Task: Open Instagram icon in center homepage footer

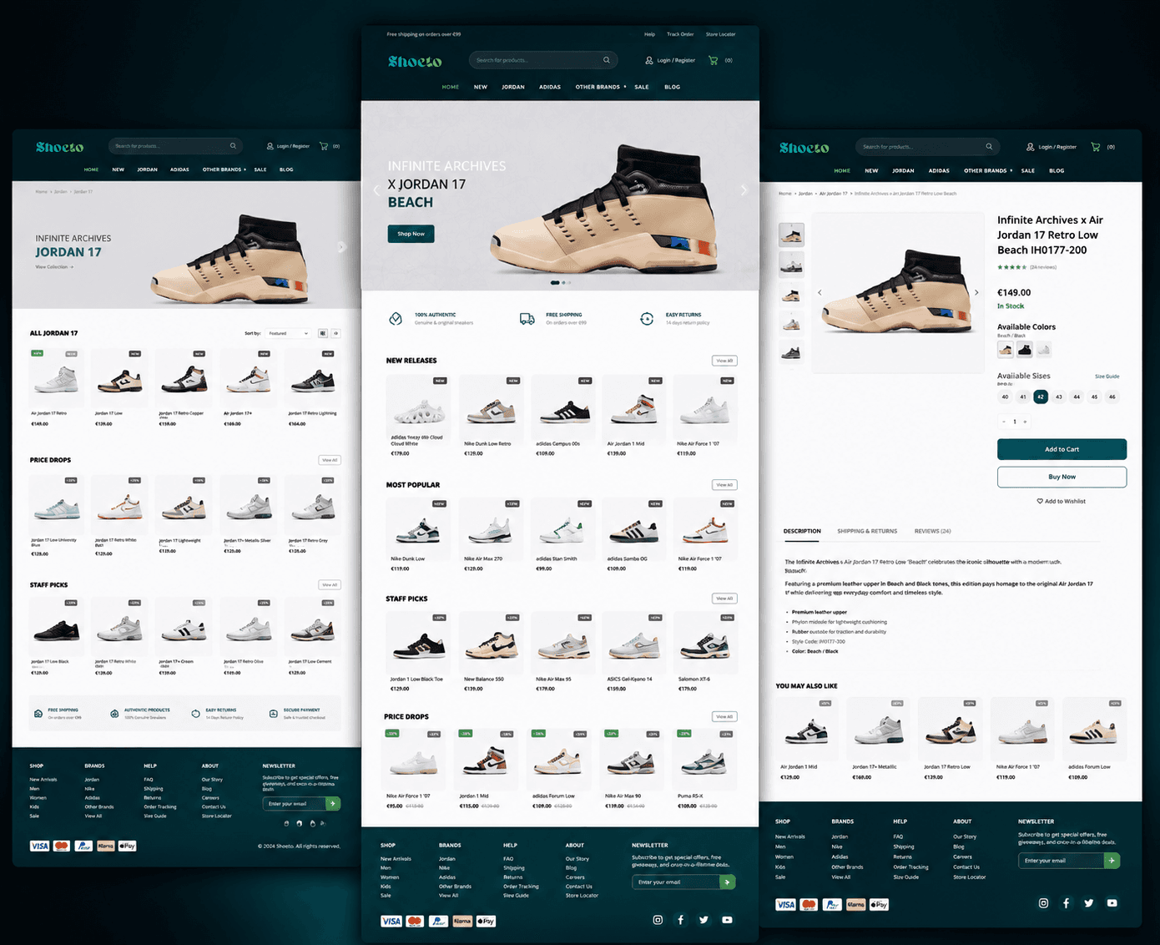Action: tap(658, 920)
